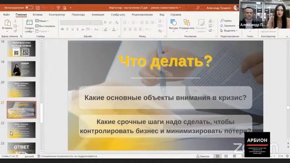Open the Фигуры shapes gallery
Image resolution: width=290 pixels, height=163 pixels.
[173, 25]
